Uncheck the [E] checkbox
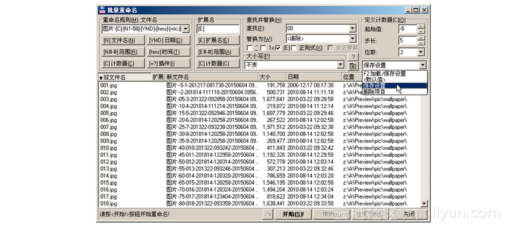Screen dimensions: 507x228 tap(278, 48)
